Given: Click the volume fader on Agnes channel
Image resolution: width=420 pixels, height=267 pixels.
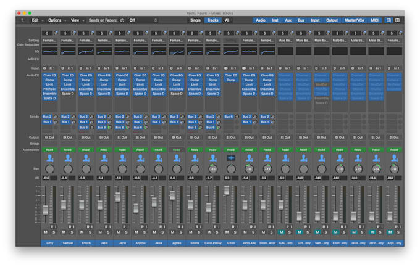Looking at the screenshot, I should point(172,195).
